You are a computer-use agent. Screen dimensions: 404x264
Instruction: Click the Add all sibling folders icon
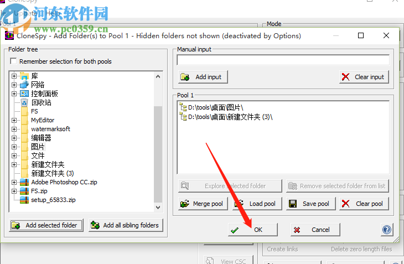tap(95, 225)
